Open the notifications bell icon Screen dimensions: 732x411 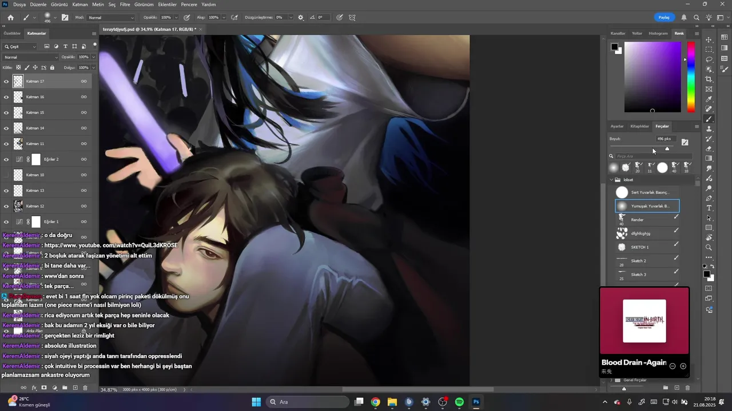click(685, 18)
